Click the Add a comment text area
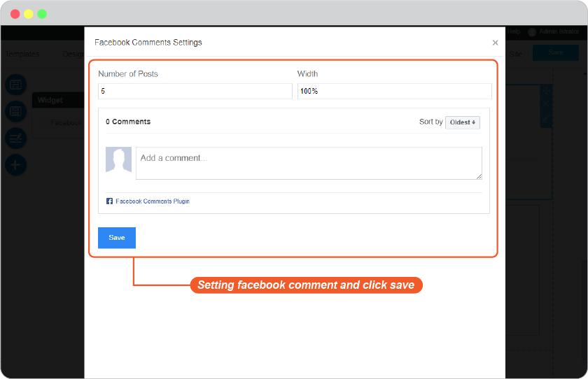This screenshot has width=588, height=379. 309,164
